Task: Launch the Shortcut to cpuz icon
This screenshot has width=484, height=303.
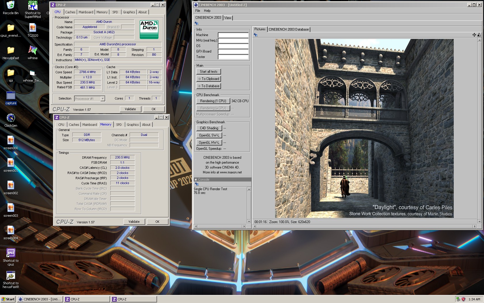Action: (11, 257)
